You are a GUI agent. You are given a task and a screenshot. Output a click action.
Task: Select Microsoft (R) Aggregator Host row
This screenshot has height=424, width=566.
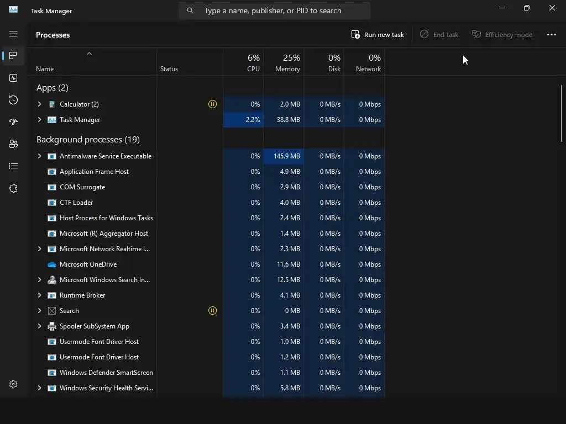click(x=207, y=234)
